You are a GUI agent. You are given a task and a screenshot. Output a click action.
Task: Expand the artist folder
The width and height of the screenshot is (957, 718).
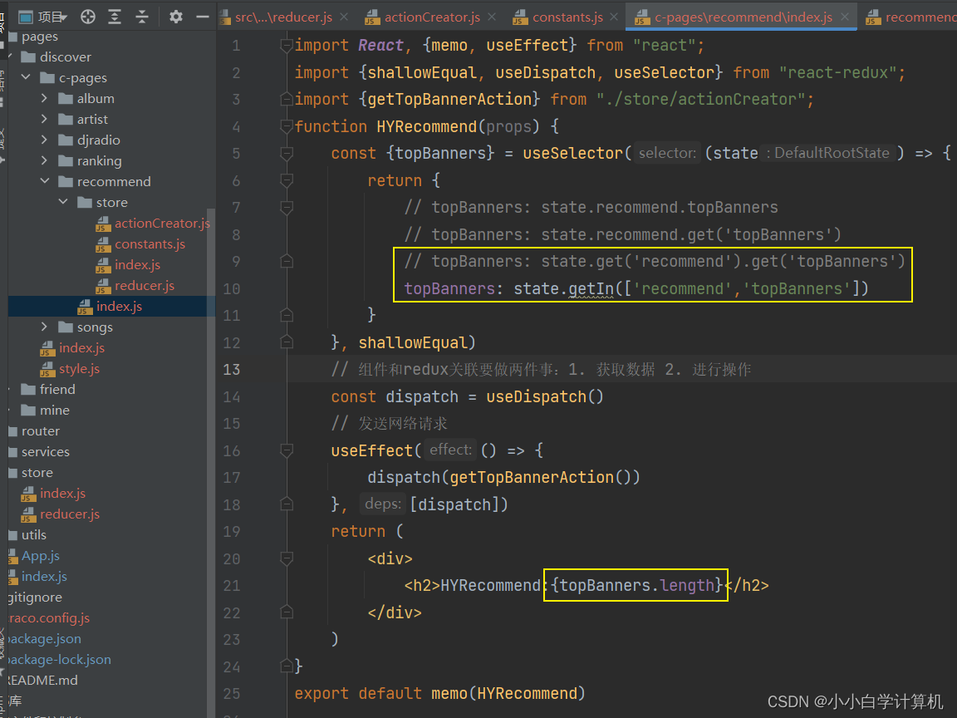click(x=44, y=119)
